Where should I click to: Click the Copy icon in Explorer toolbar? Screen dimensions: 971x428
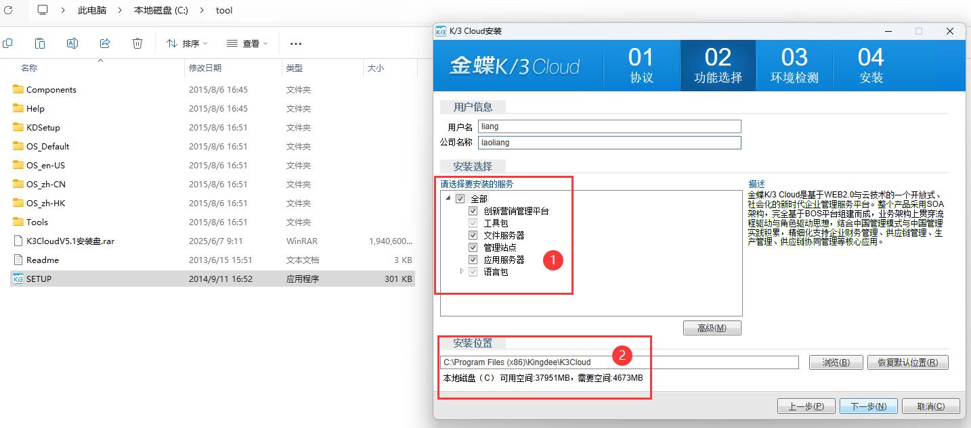pyautogui.click(x=7, y=43)
